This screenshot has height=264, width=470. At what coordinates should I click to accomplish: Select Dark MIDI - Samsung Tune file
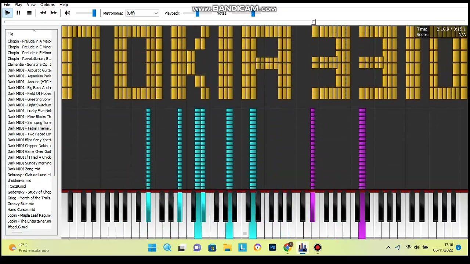29,122
